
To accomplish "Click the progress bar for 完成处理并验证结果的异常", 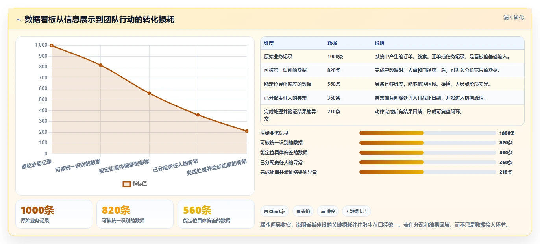I will pos(427,172).
